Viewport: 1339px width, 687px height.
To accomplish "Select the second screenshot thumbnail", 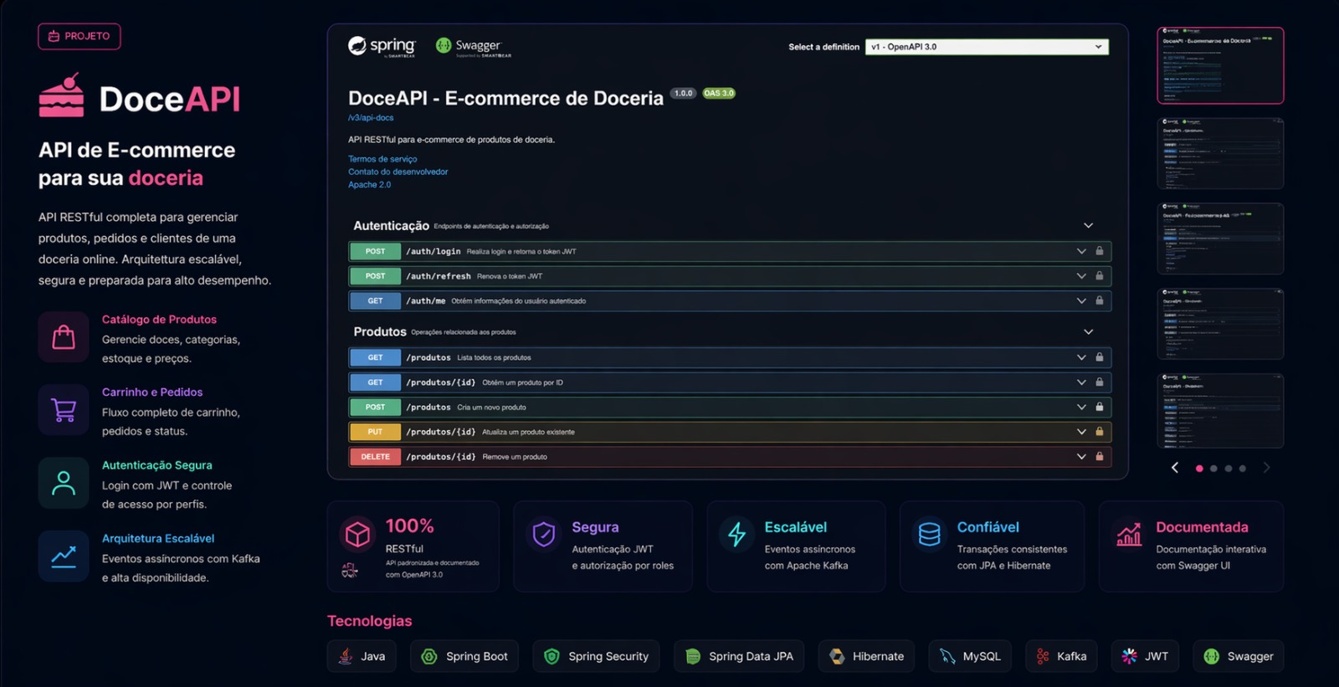I will pos(1220,153).
